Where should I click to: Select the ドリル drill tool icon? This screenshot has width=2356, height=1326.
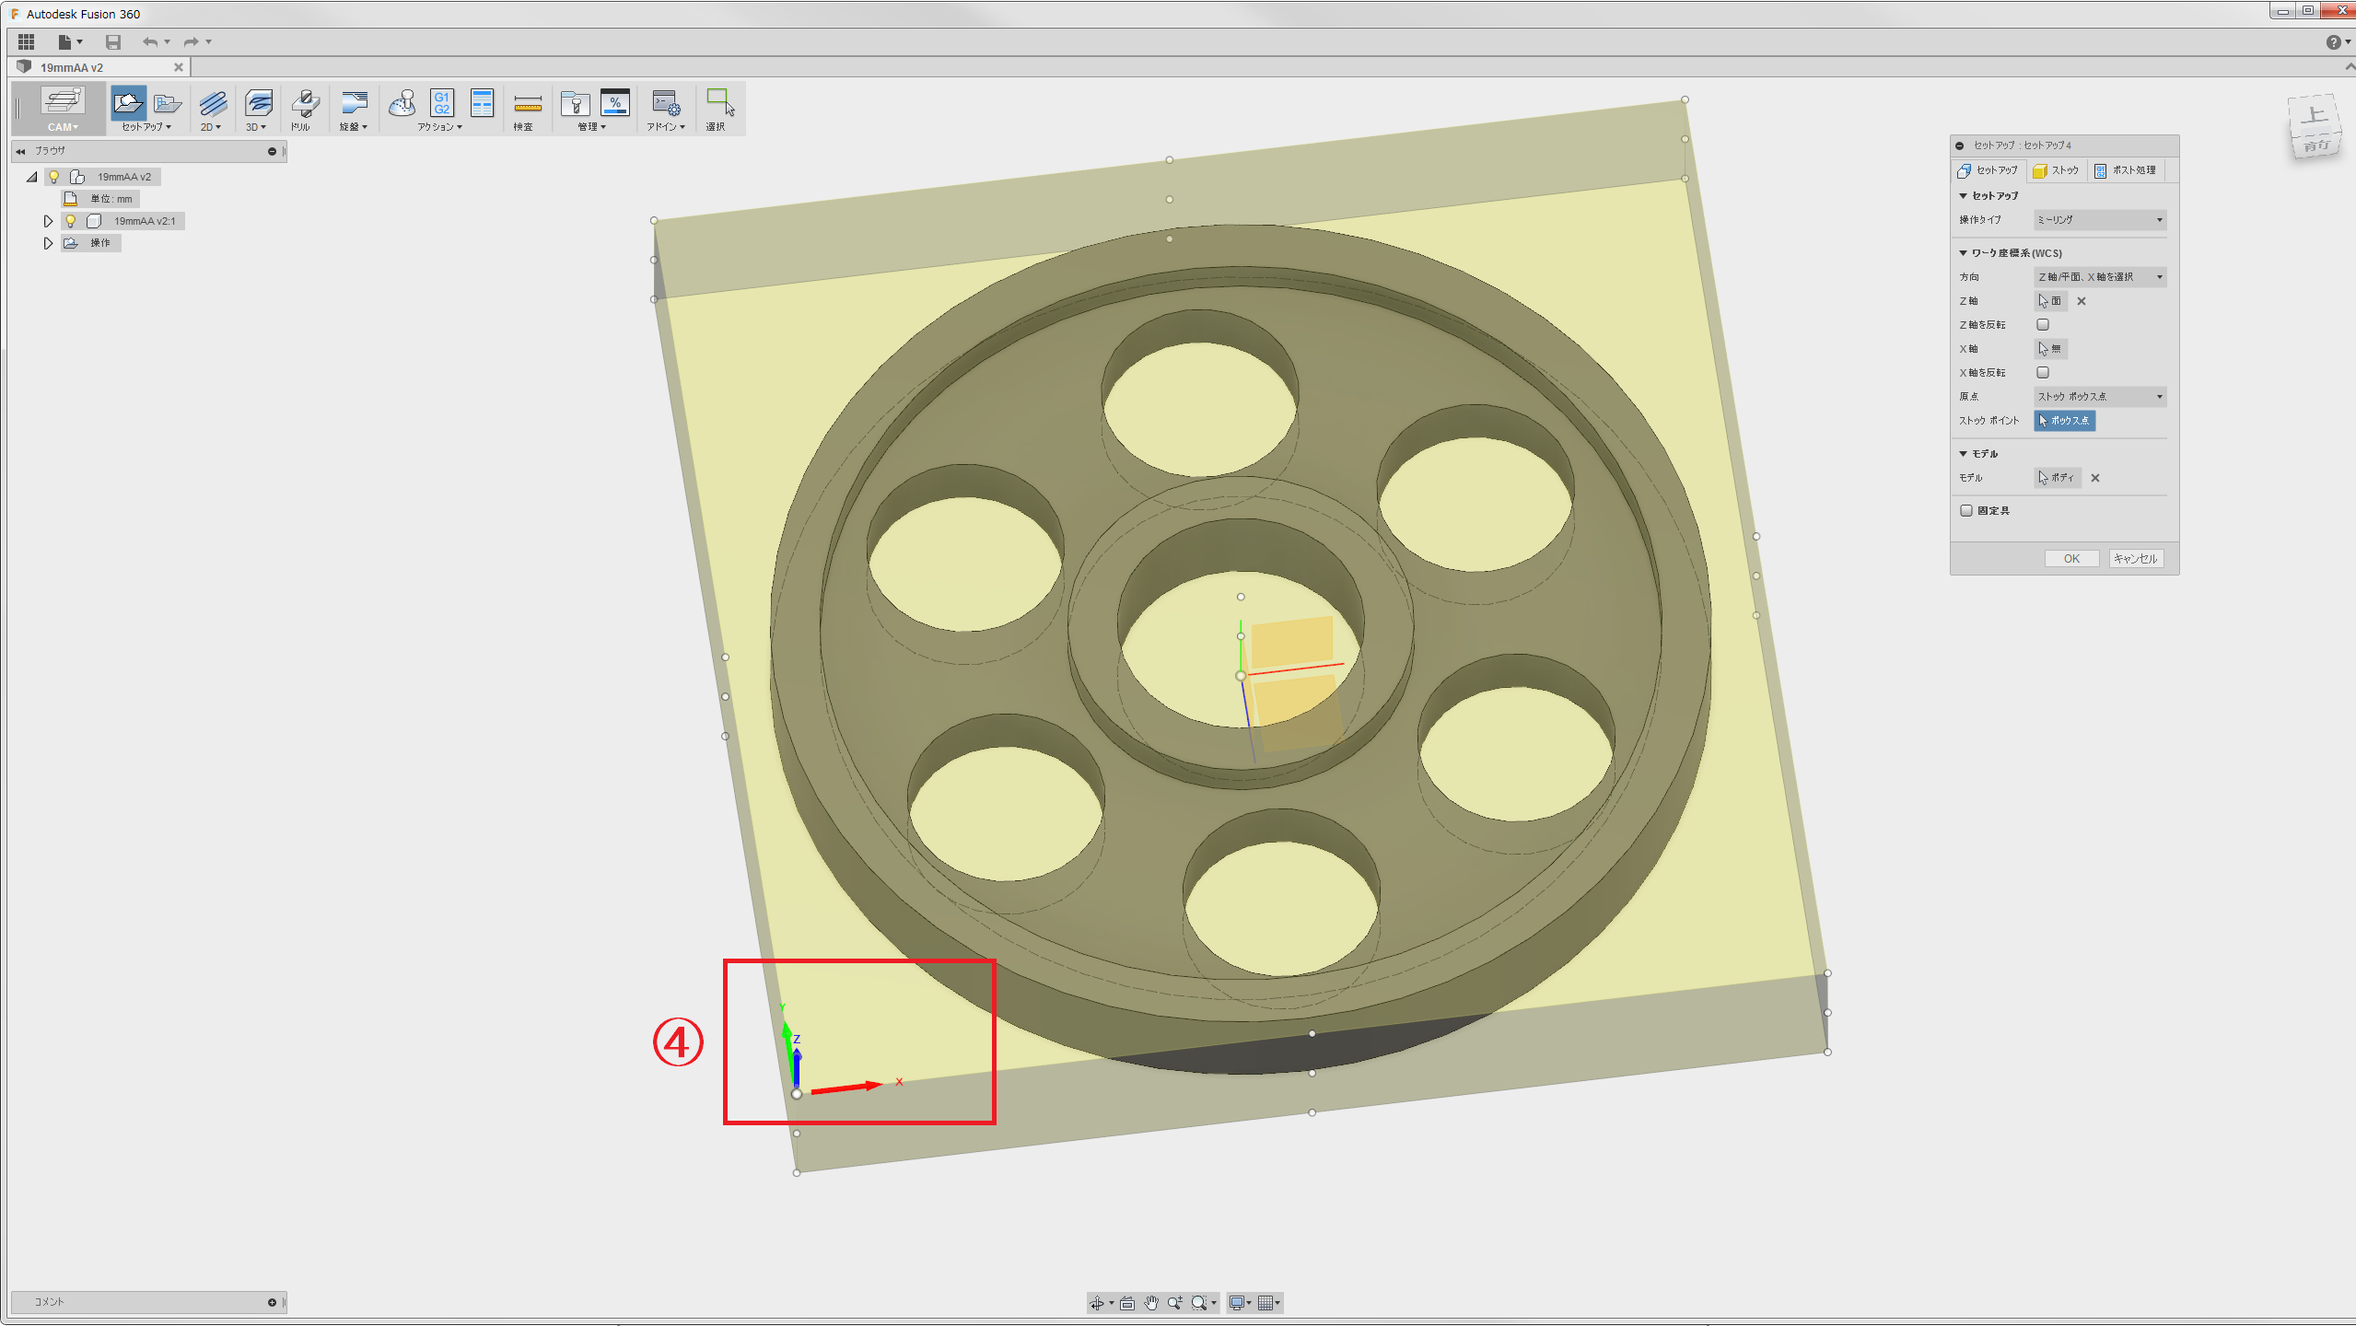(304, 103)
